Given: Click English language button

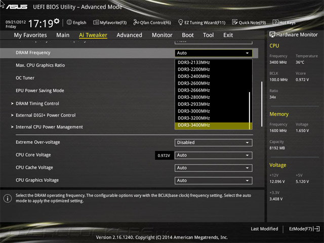Looking at the screenshot, I should tap(79, 22).
